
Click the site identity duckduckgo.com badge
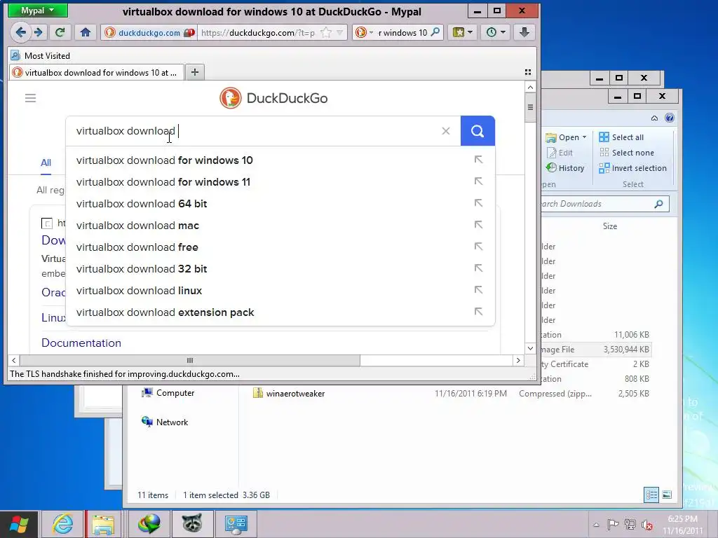tap(149, 32)
